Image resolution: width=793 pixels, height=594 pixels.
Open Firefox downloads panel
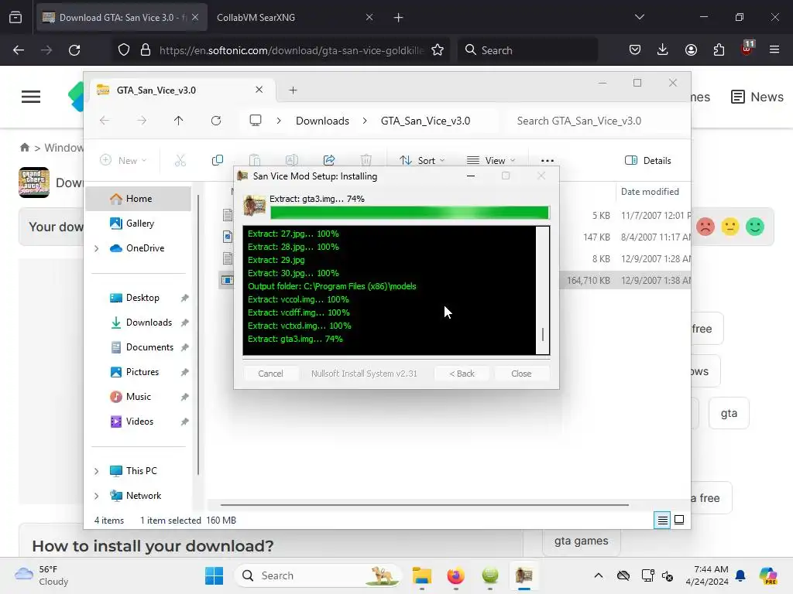[663, 49]
